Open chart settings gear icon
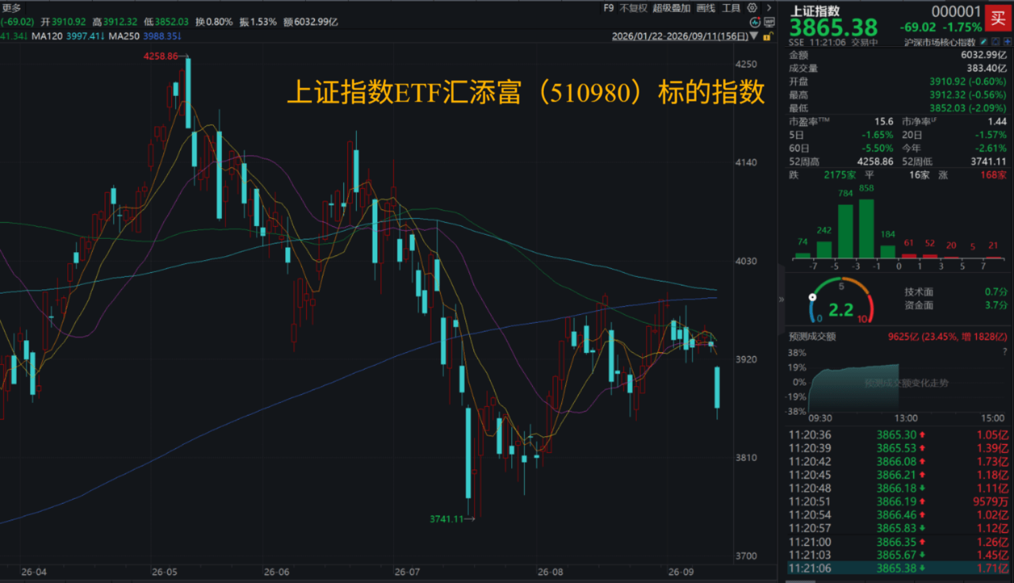Viewport: 1014px width, 583px height. coord(752,8)
